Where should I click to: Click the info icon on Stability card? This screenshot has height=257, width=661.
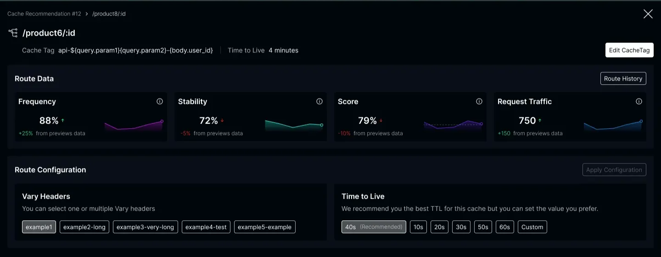tap(319, 102)
